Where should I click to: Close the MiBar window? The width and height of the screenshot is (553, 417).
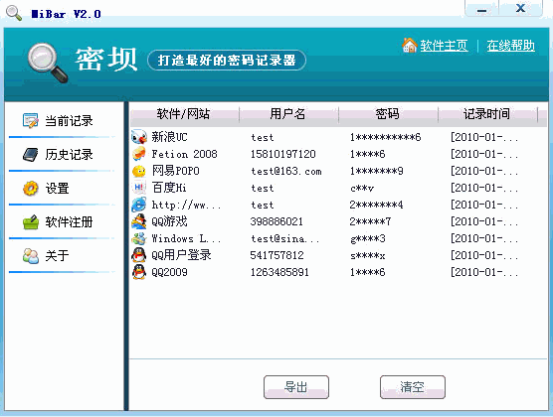[x=520, y=9]
